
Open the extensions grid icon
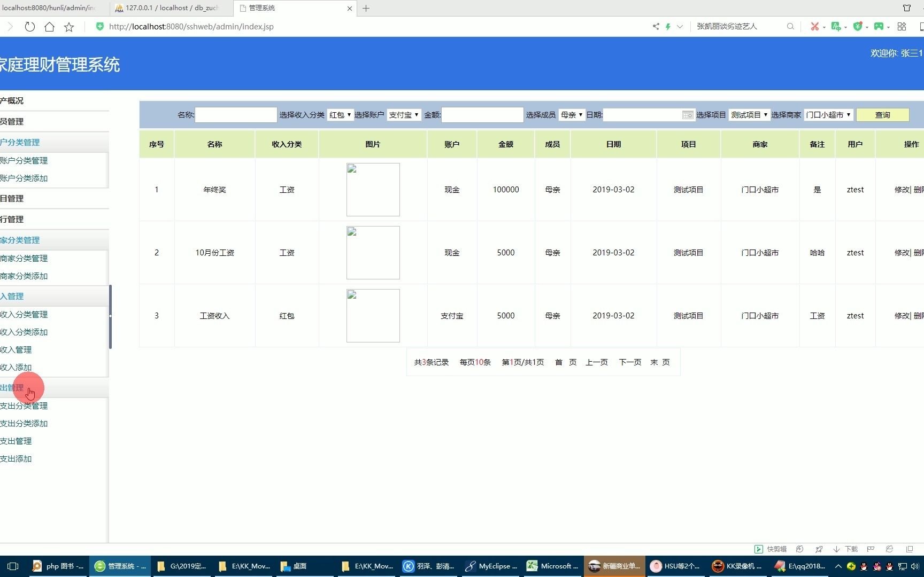(x=902, y=26)
